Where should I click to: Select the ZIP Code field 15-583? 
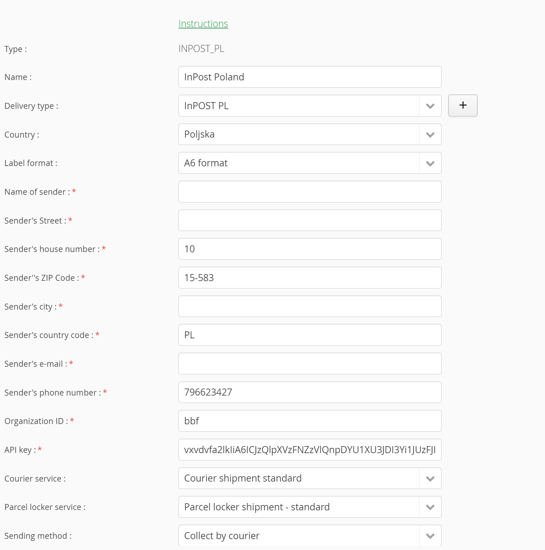(x=310, y=278)
